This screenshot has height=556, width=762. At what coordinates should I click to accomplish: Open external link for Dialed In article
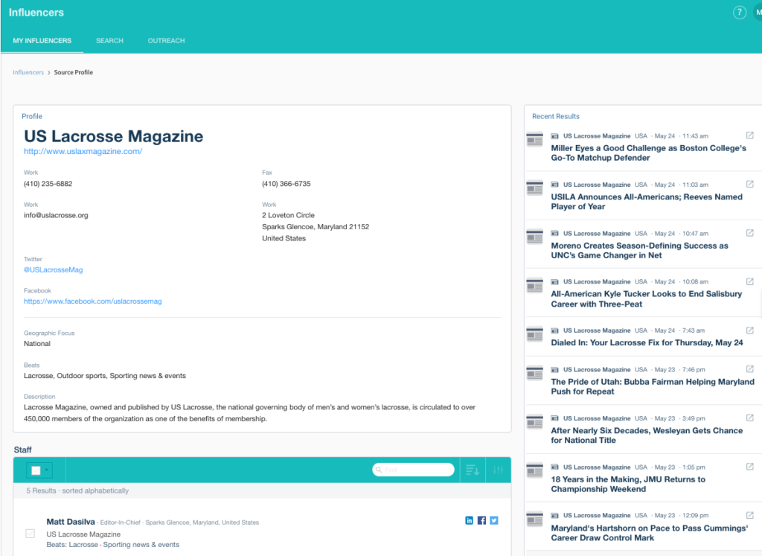point(750,330)
